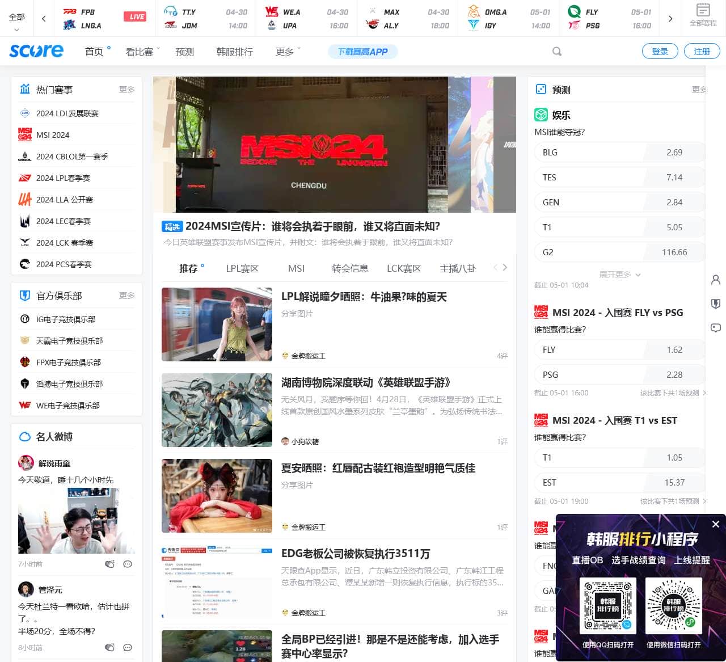Like the 解说雨童 weibo post
Image resolution: width=726 pixels, height=662 pixels.
(x=110, y=564)
